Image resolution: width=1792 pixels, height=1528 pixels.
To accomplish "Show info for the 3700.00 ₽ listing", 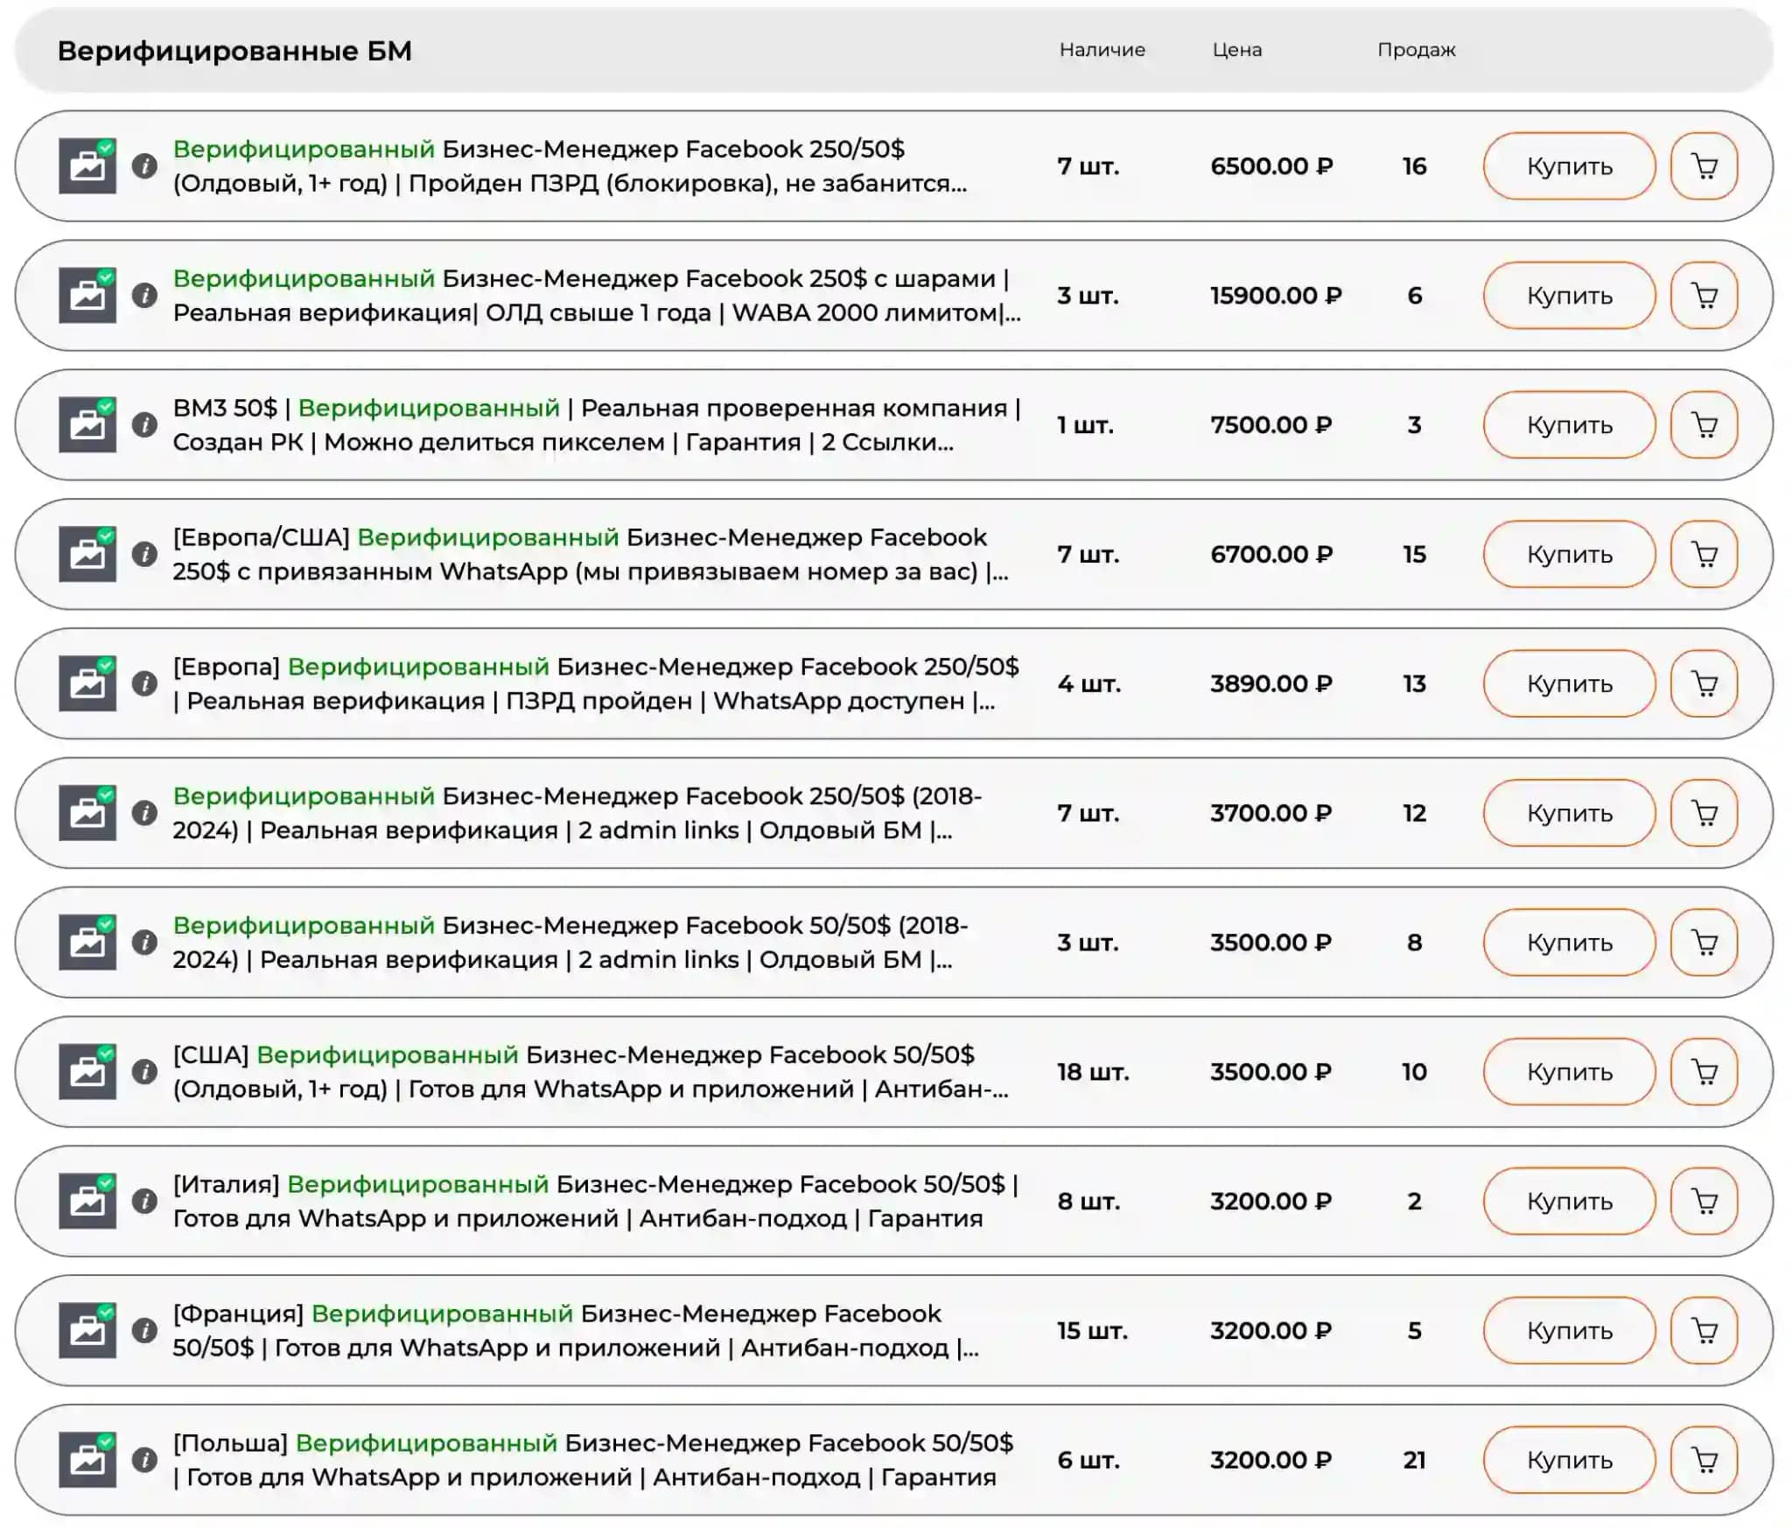I will coord(144,813).
